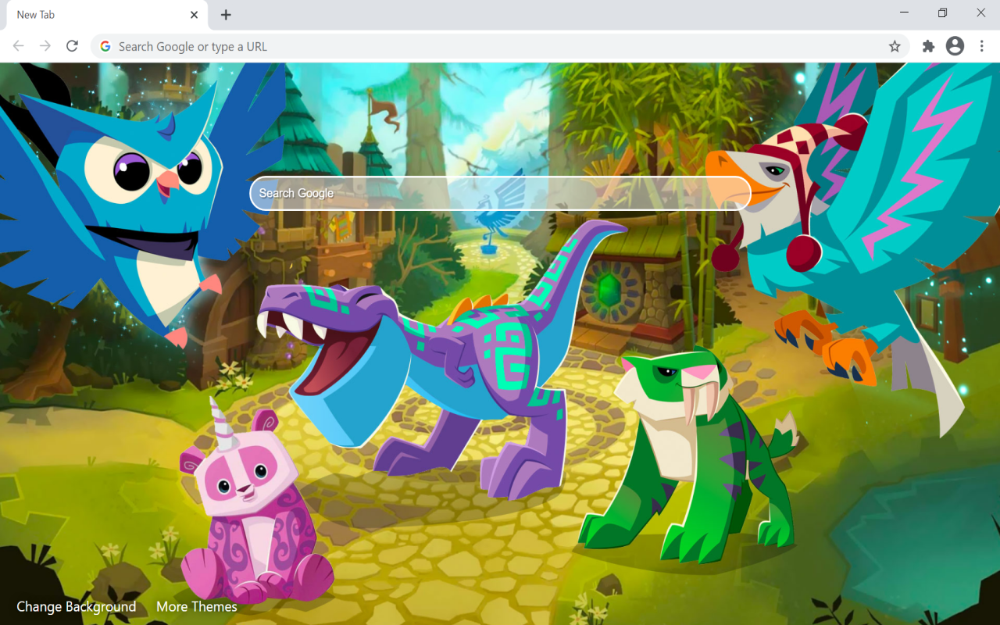Close the Chrome window
This screenshot has width=1000, height=625.
point(981,12)
